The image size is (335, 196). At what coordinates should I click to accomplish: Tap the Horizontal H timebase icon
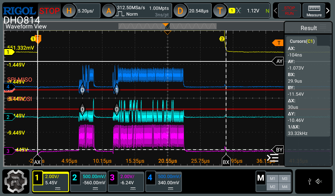(69, 11)
